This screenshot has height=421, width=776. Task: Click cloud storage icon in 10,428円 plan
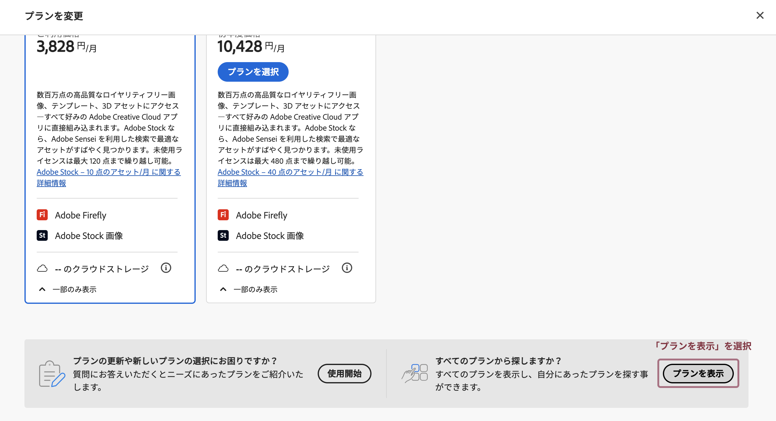coord(223,268)
